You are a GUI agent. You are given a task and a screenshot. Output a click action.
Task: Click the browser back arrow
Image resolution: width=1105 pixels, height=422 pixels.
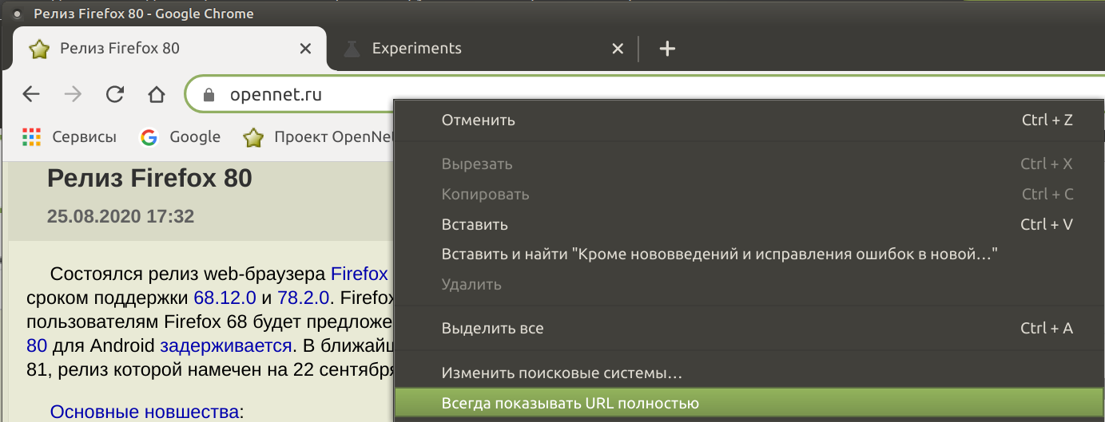pyautogui.click(x=31, y=94)
